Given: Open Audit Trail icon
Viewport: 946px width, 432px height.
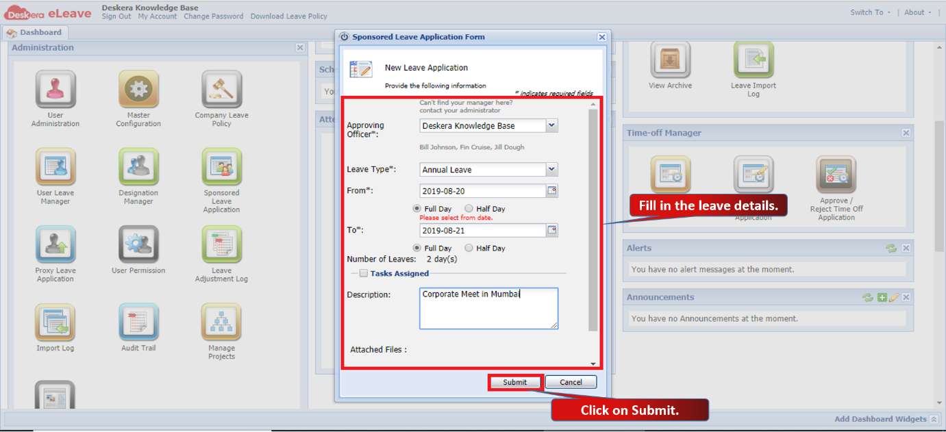Looking at the screenshot, I should click(138, 322).
